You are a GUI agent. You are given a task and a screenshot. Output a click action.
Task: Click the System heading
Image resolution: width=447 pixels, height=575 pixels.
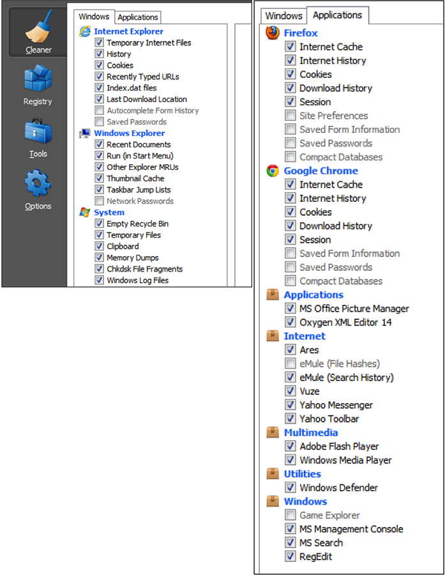[x=109, y=212]
